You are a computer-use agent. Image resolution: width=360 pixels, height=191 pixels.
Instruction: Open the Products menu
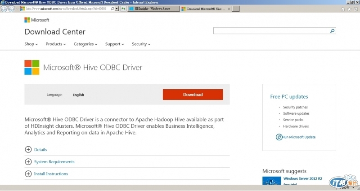coord(55,44)
